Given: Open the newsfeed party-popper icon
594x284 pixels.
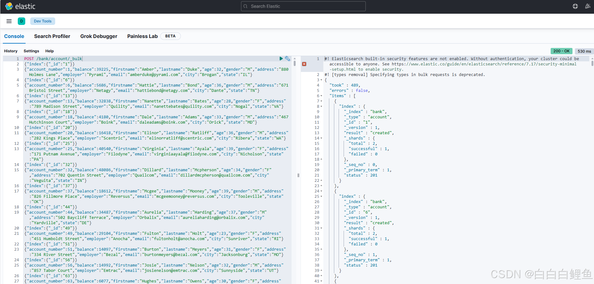Looking at the screenshot, I should click(x=587, y=6).
